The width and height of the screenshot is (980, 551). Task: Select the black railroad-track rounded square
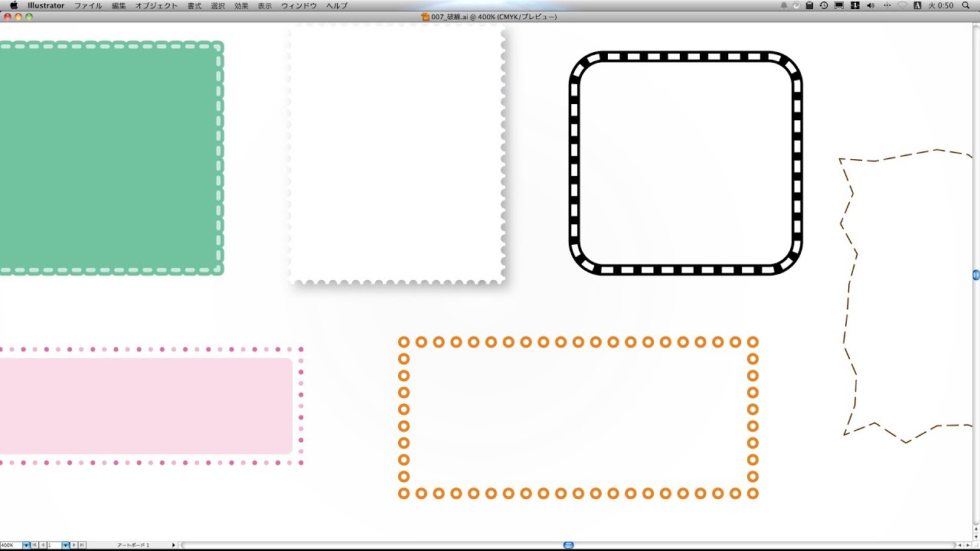[686, 162]
